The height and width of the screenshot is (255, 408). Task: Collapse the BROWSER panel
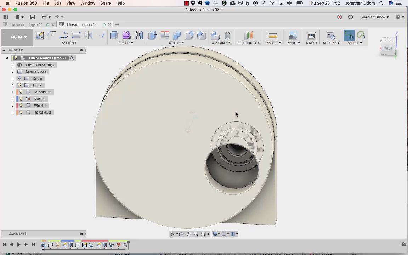tap(4, 50)
